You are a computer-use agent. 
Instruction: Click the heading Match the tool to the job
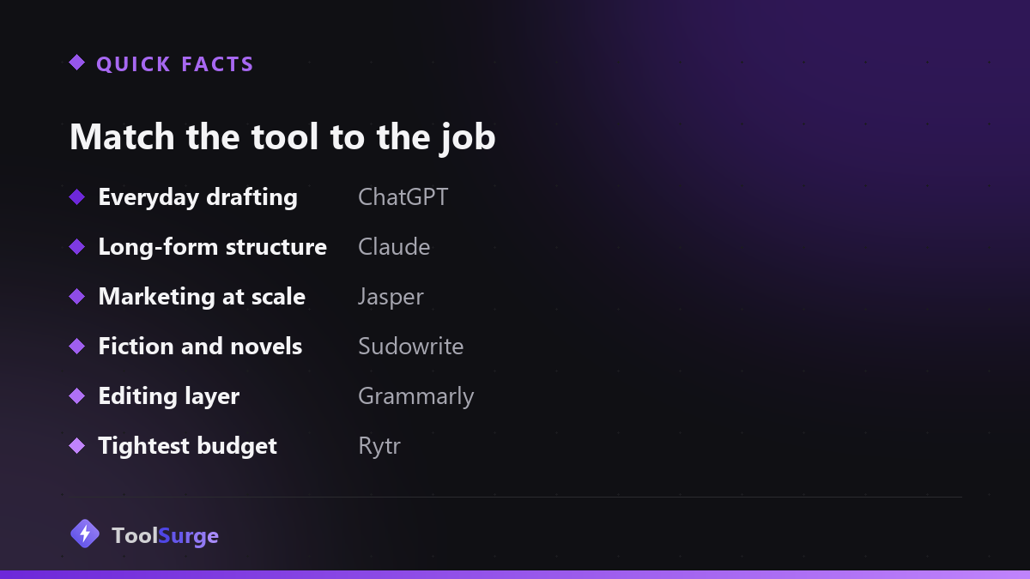point(282,137)
